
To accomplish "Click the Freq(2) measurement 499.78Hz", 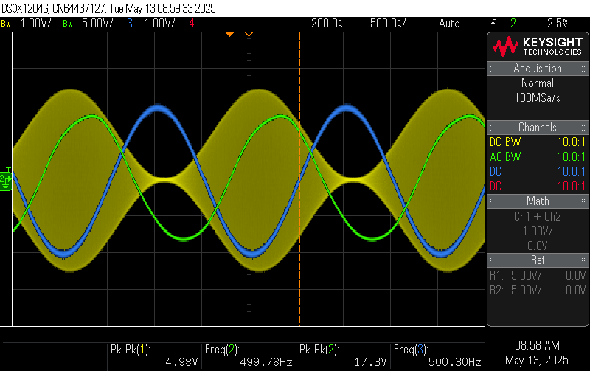I will tap(249, 356).
